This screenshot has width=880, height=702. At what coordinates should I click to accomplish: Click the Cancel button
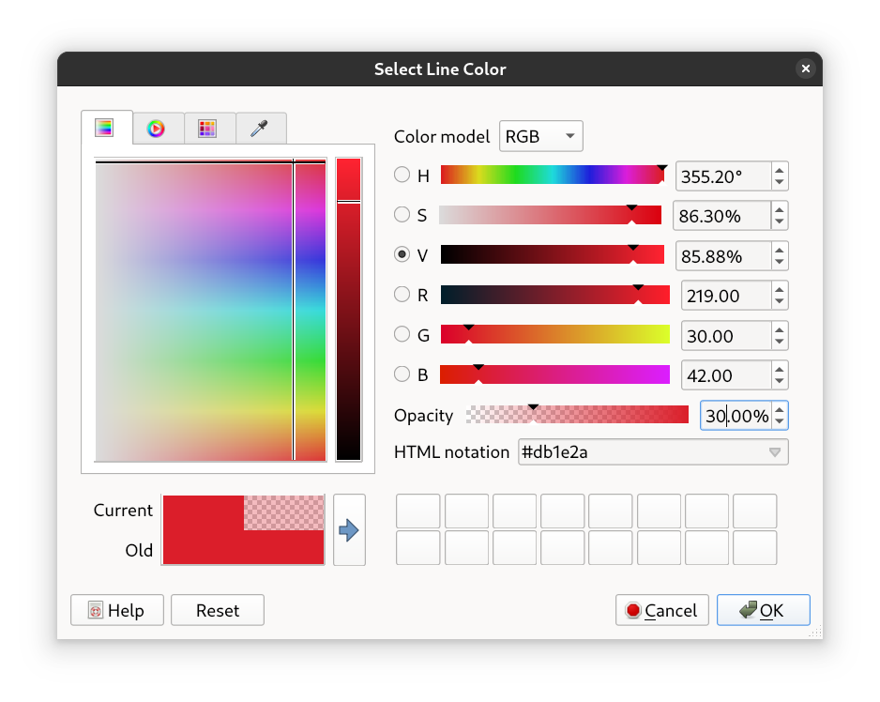coord(661,610)
